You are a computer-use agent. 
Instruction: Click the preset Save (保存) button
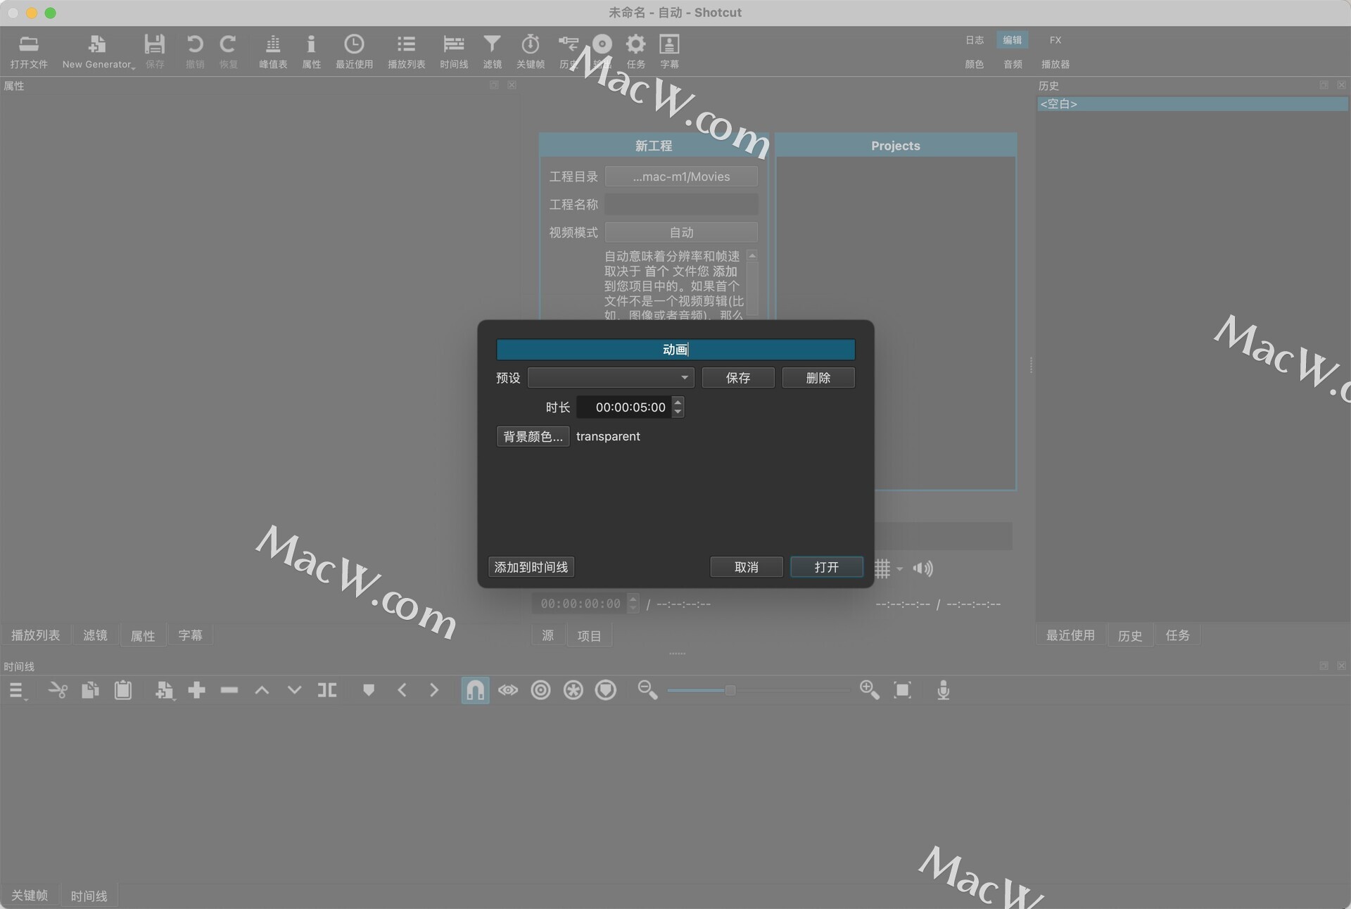[x=738, y=378]
